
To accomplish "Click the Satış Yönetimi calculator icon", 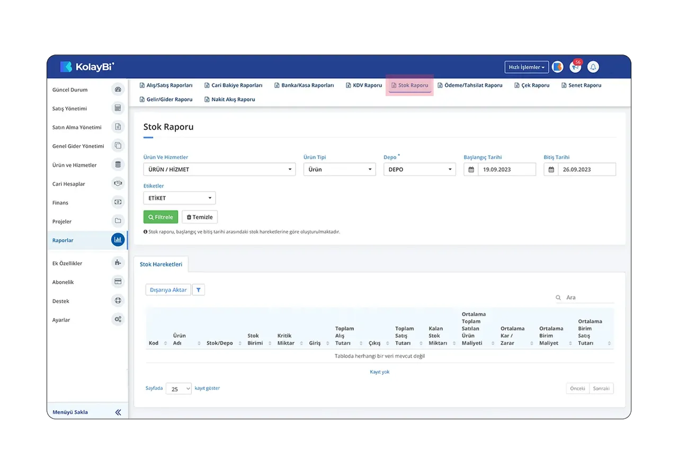I will [118, 108].
